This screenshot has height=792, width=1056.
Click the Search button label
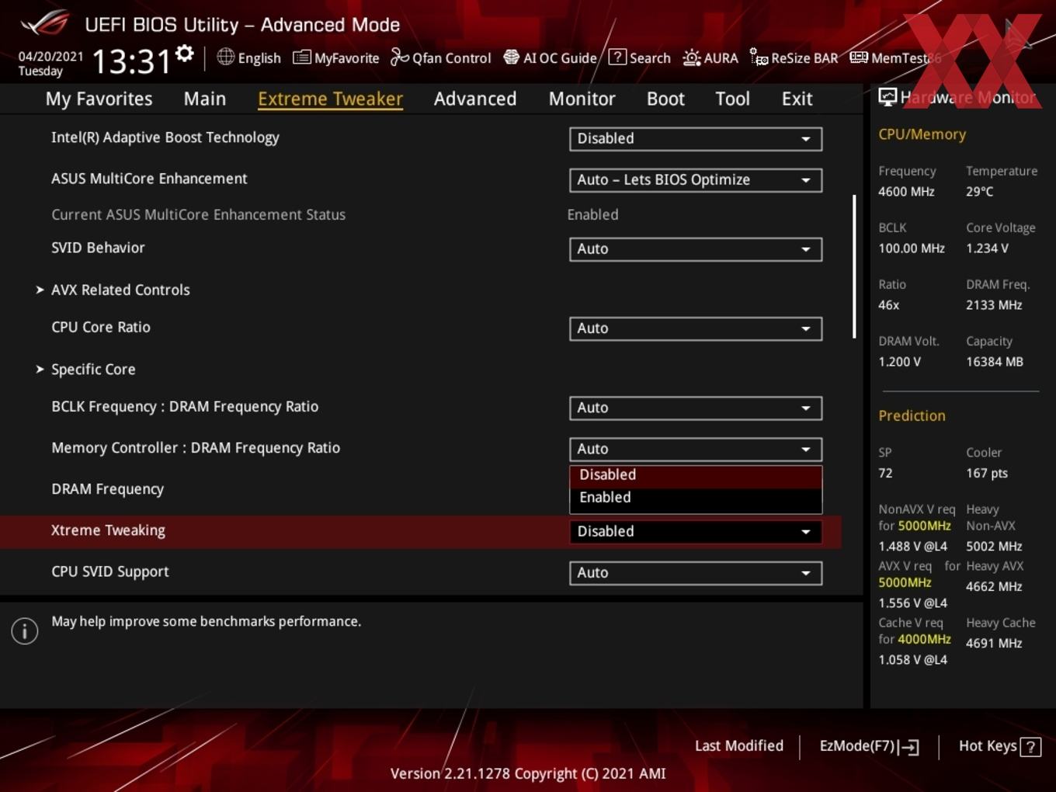tap(650, 58)
